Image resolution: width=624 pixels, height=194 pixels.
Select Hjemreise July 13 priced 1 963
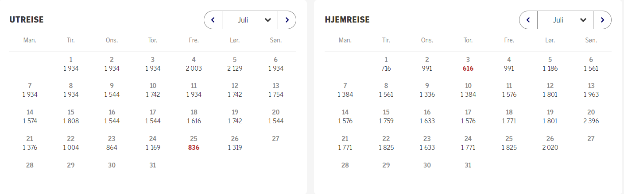pos(591,90)
